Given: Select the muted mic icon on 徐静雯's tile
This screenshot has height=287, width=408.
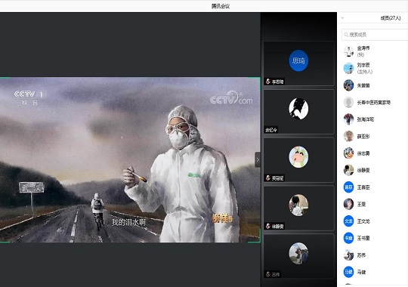Looking at the screenshot, I should pyautogui.click(x=268, y=226).
